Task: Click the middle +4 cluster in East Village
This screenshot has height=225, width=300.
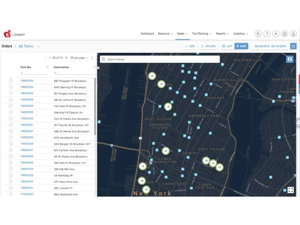Action: coord(213,163)
